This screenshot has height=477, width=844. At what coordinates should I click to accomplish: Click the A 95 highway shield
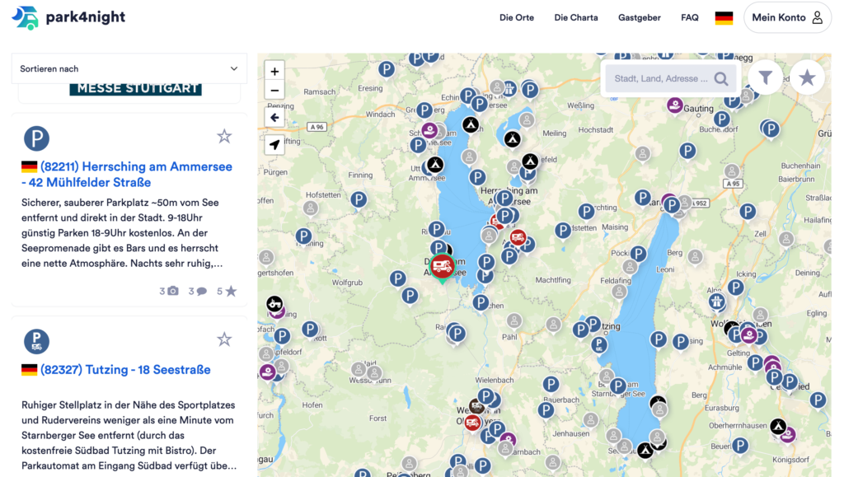tap(733, 184)
